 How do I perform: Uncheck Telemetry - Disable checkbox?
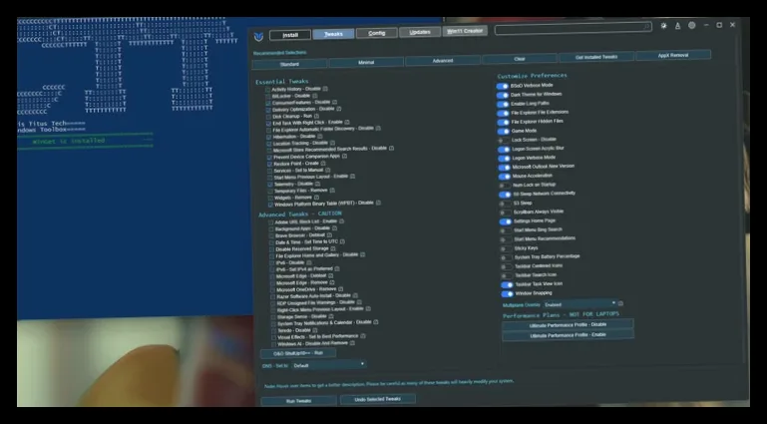point(270,185)
